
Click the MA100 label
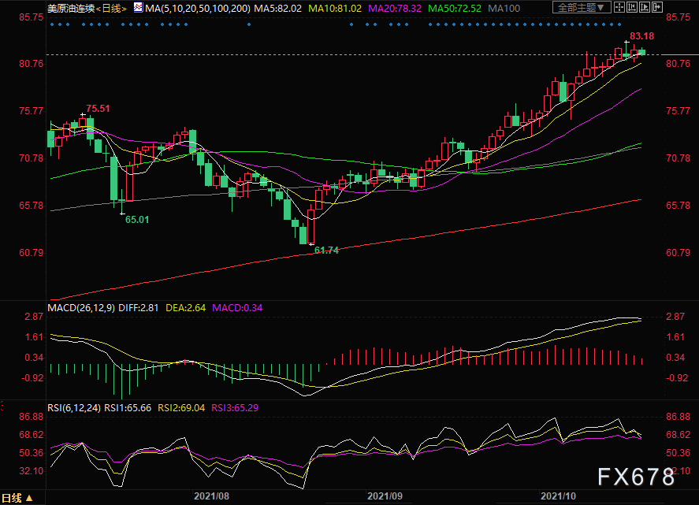click(x=504, y=8)
